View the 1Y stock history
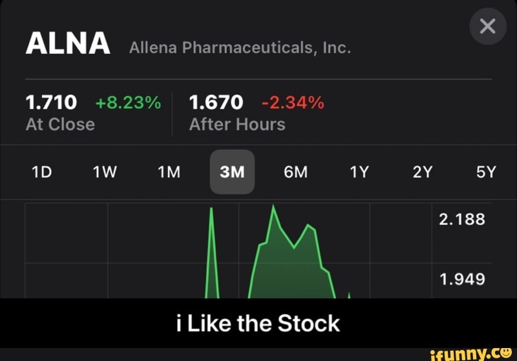This screenshot has height=361, width=517. (359, 172)
